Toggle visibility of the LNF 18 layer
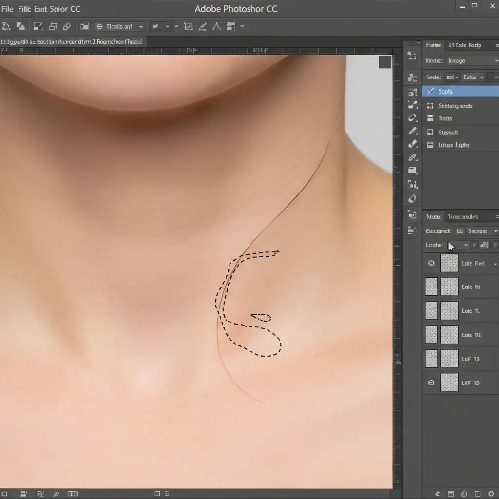499x499 pixels. 431,383
